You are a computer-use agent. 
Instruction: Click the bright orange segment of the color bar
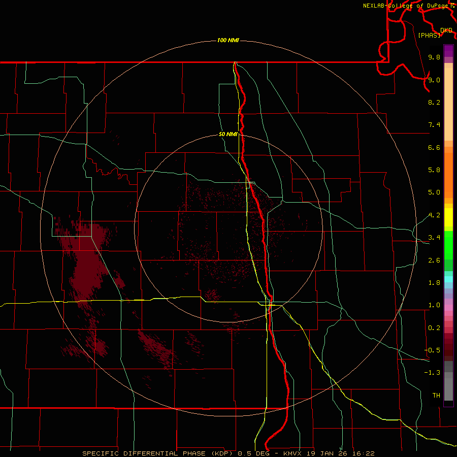tap(448, 175)
